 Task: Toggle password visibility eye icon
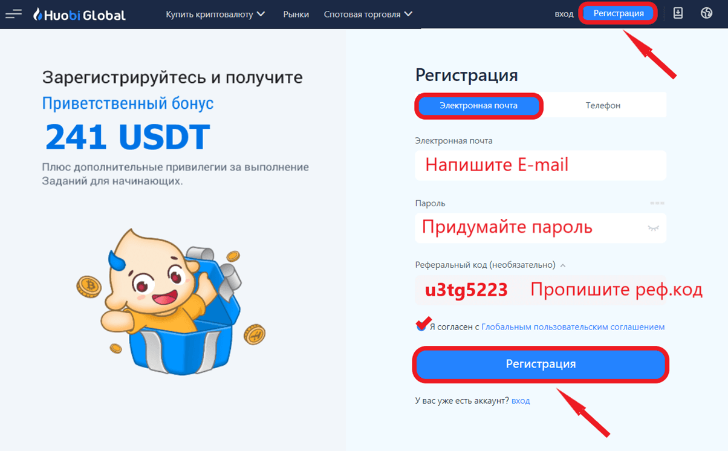(653, 228)
